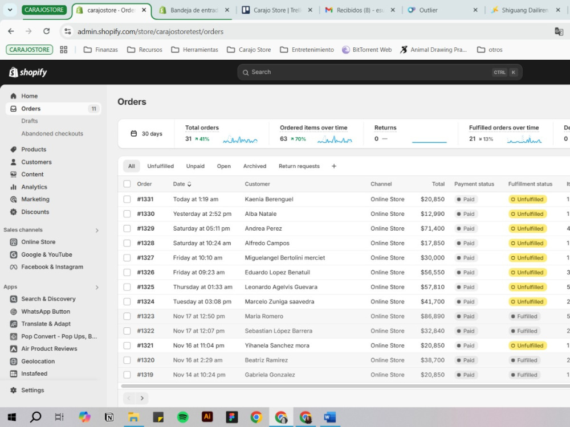Click the browser address bar

point(306,31)
